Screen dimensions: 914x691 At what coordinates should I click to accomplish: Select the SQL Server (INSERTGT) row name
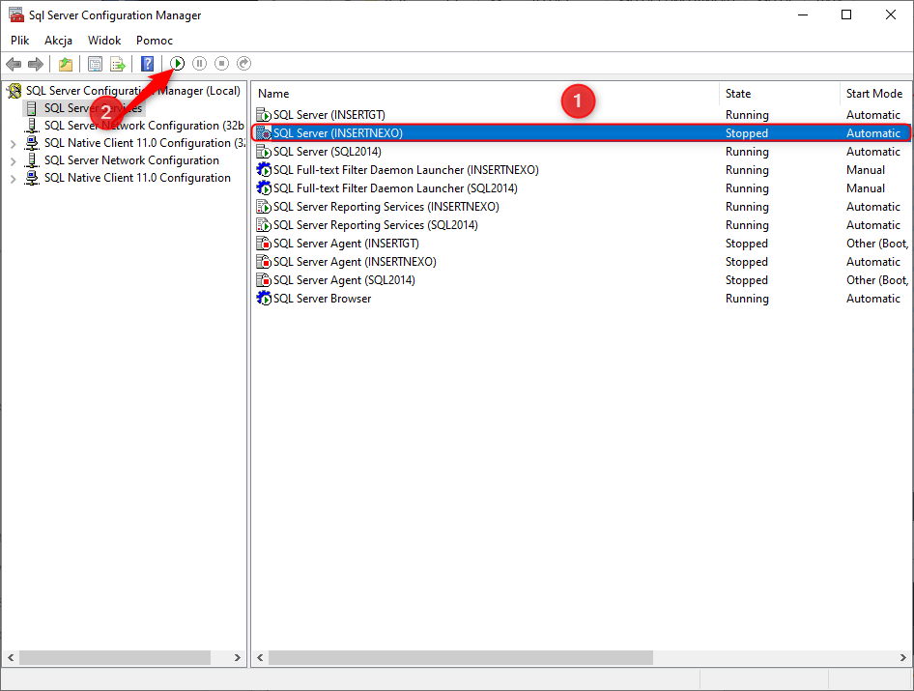tap(329, 115)
